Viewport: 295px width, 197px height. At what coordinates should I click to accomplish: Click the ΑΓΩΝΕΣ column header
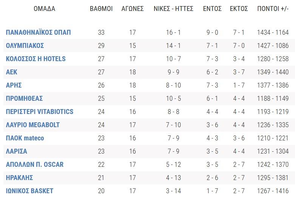(x=133, y=9)
